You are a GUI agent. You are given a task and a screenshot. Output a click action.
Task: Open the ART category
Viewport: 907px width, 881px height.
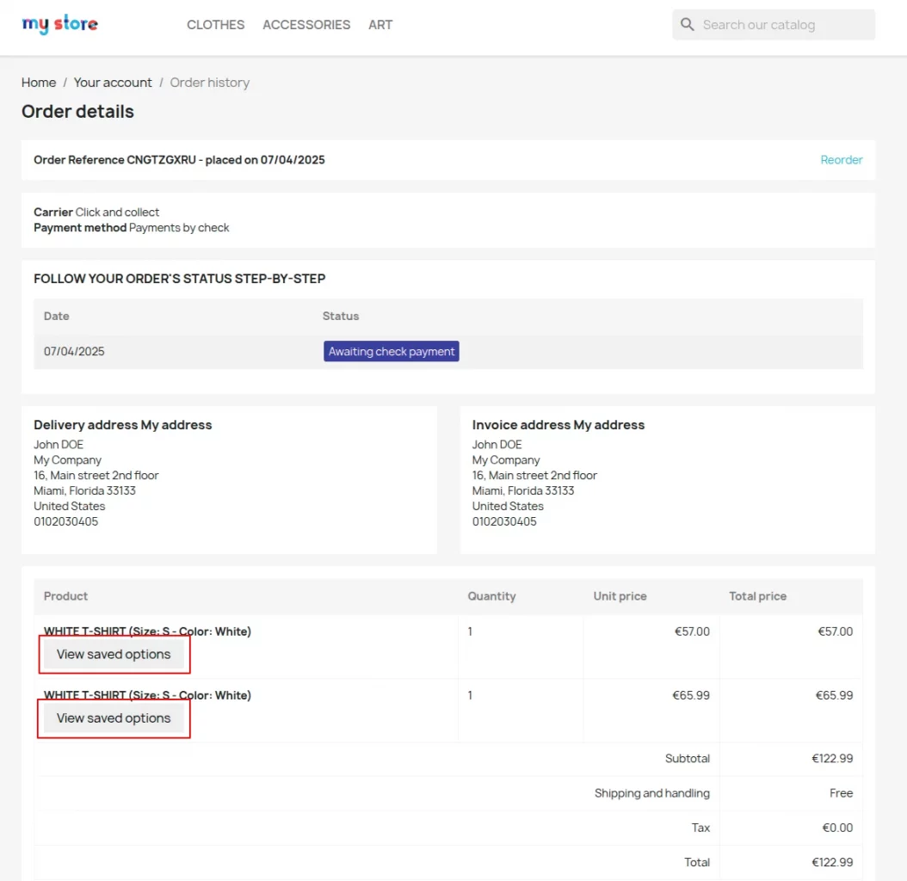point(380,25)
